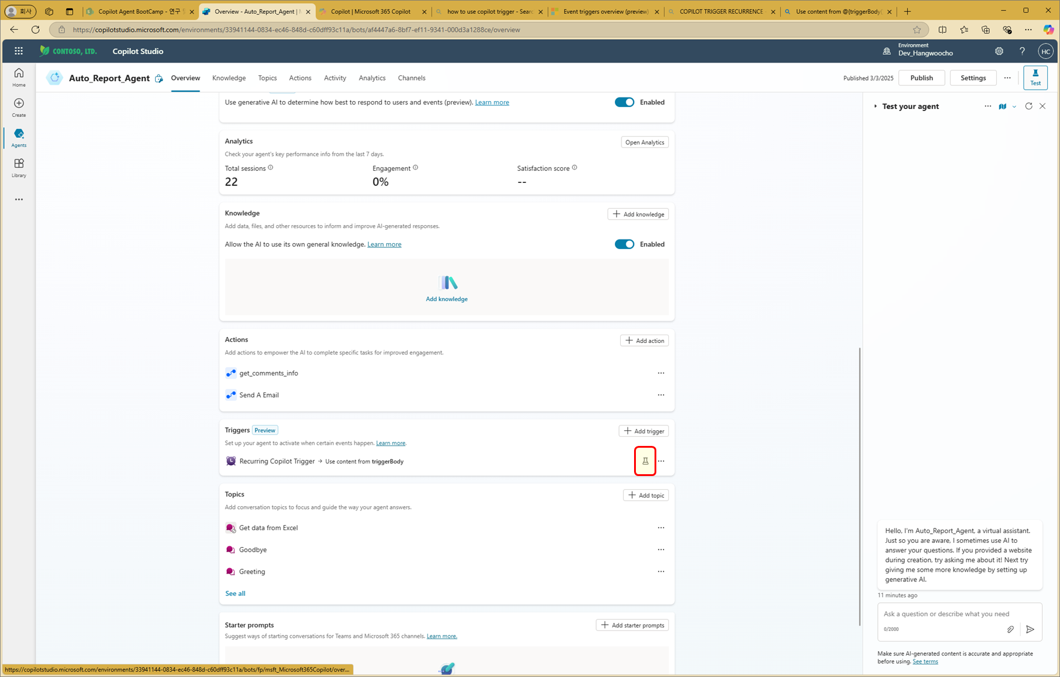Switch to the Activity tab
The width and height of the screenshot is (1060, 677).
[335, 78]
